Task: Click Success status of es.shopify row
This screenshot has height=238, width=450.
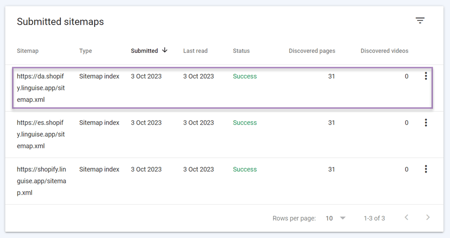Action: (x=245, y=123)
